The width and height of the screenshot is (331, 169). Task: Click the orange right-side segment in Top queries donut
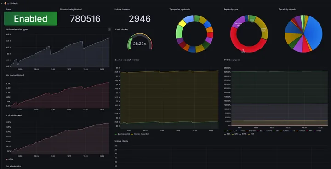tap(210, 29)
